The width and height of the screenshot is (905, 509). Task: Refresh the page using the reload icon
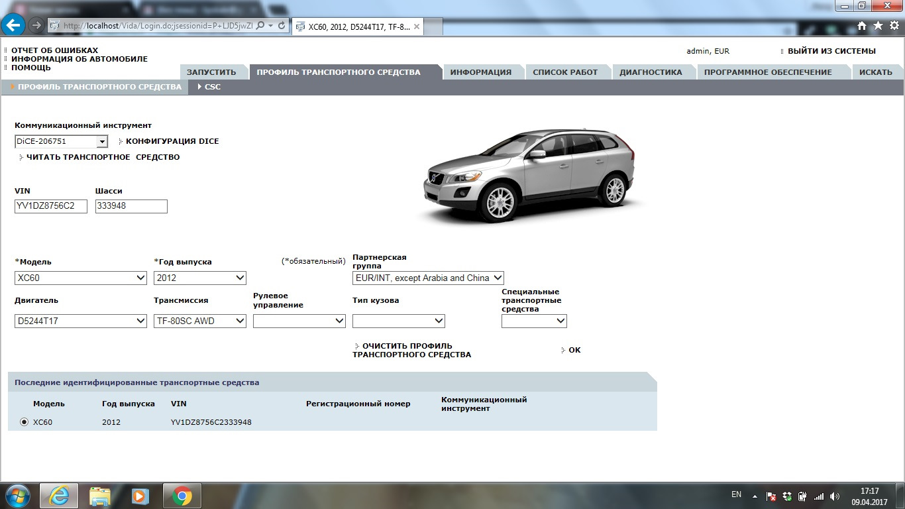(282, 26)
